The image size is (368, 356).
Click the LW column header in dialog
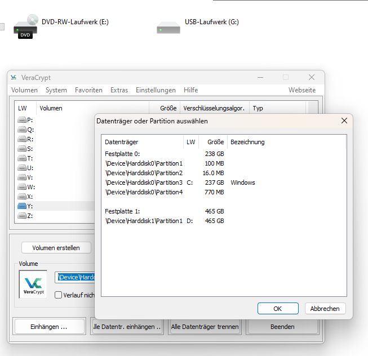click(x=191, y=142)
